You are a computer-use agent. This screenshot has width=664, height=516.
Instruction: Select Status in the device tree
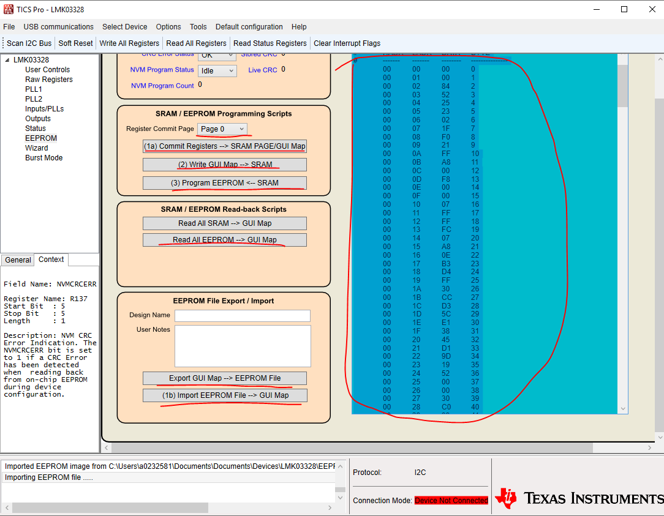click(35, 129)
